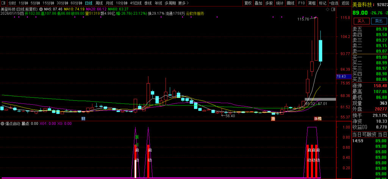Click the 涨榜 marker under the chart

pos(317,119)
